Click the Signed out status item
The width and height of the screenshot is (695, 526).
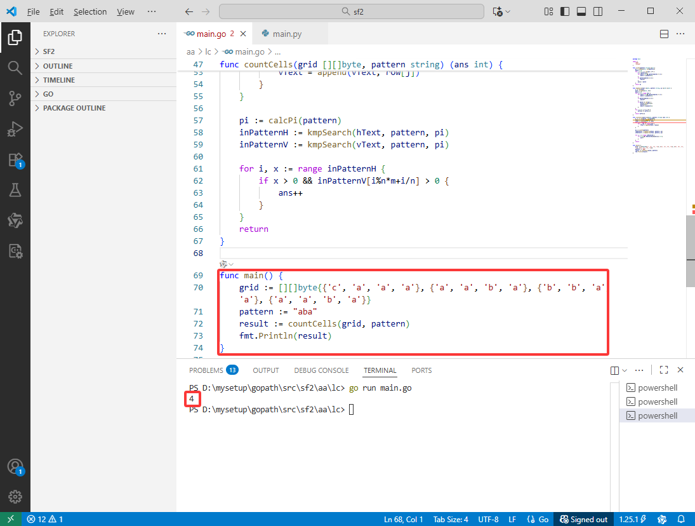[x=584, y=519]
